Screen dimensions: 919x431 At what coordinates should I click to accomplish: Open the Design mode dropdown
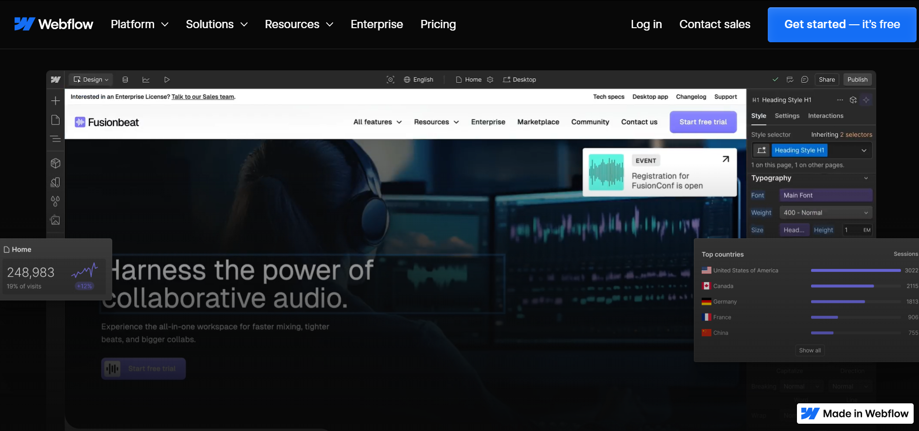(91, 80)
